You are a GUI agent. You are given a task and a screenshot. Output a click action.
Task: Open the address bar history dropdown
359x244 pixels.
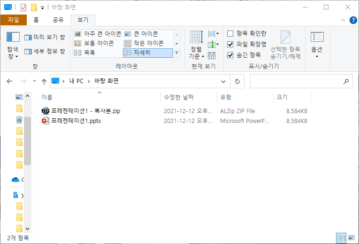point(223,81)
